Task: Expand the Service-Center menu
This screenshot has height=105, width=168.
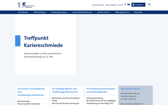Action: (x=104, y=12)
